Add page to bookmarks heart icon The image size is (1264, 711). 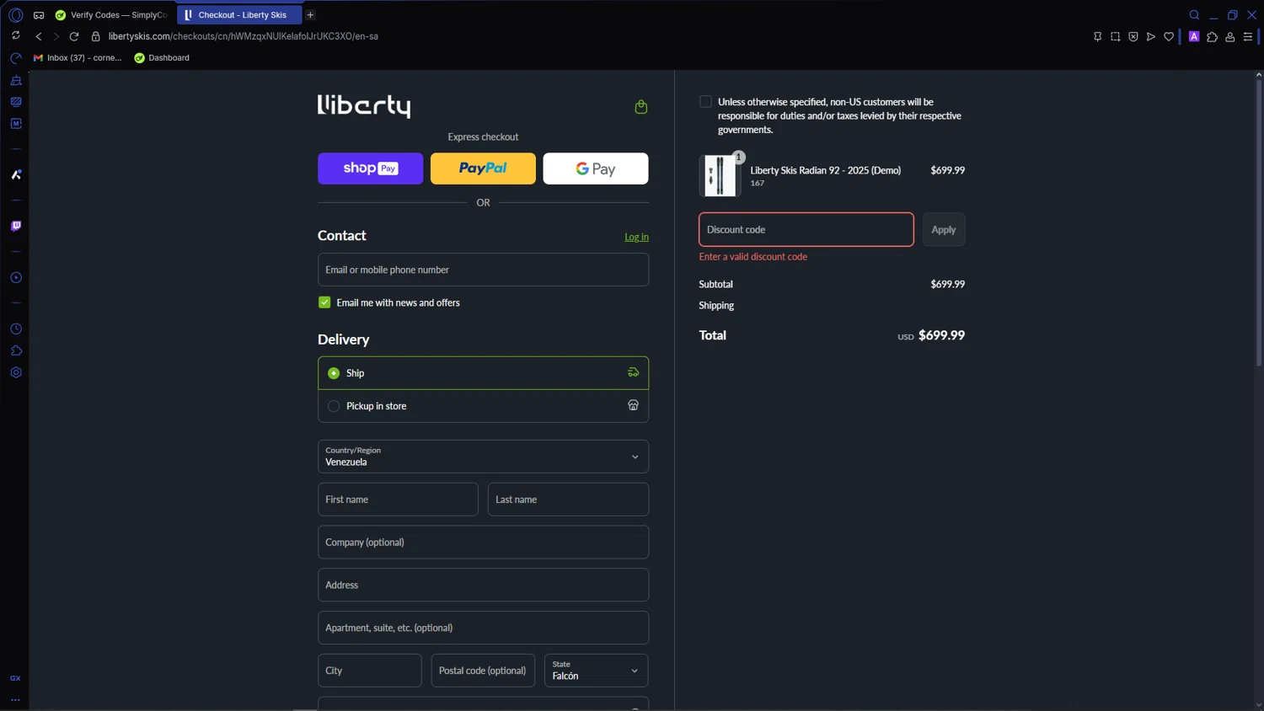click(x=1169, y=36)
